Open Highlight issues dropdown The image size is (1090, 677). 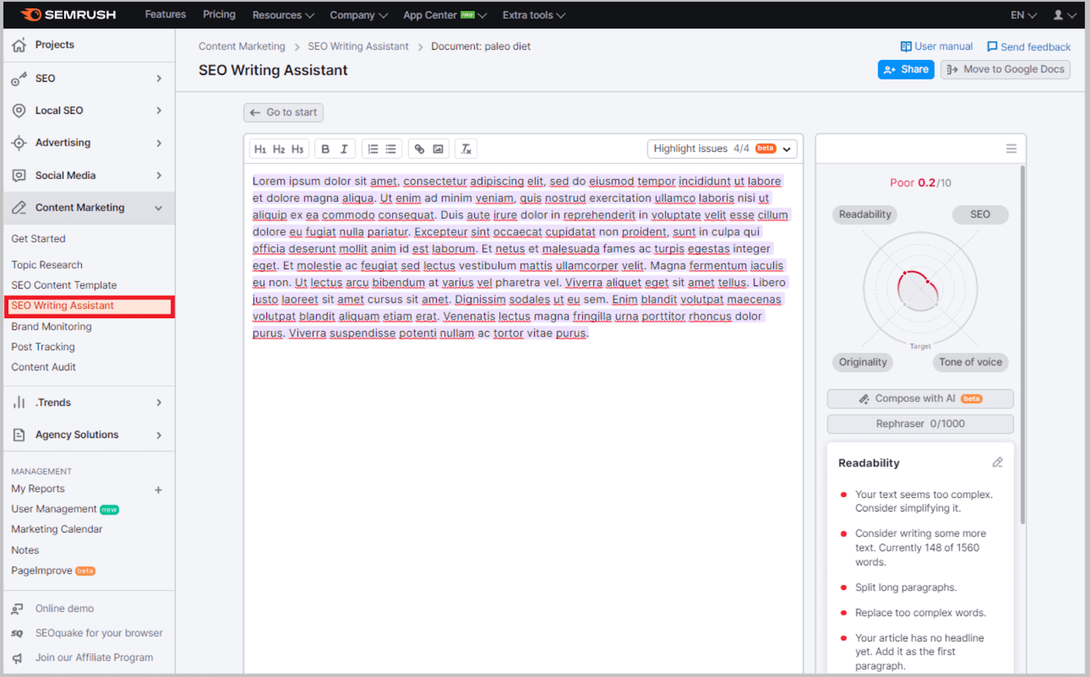722,149
